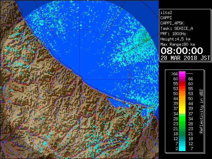Pick the dark red 55–60 dBZ band
This screenshot has width=212, height=159.
click(x=182, y=84)
